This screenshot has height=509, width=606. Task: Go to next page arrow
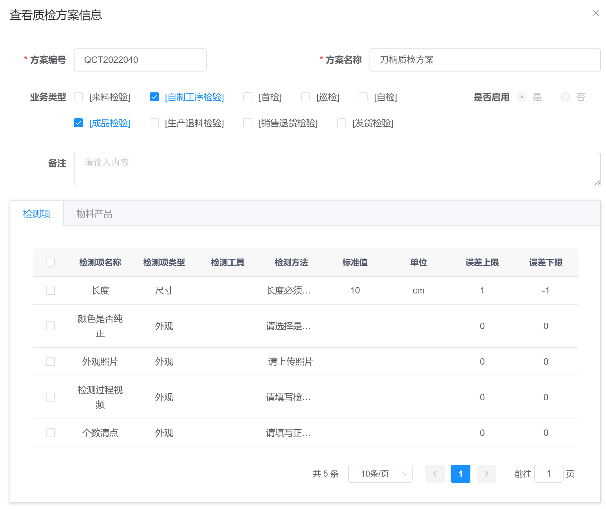point(486,473)
